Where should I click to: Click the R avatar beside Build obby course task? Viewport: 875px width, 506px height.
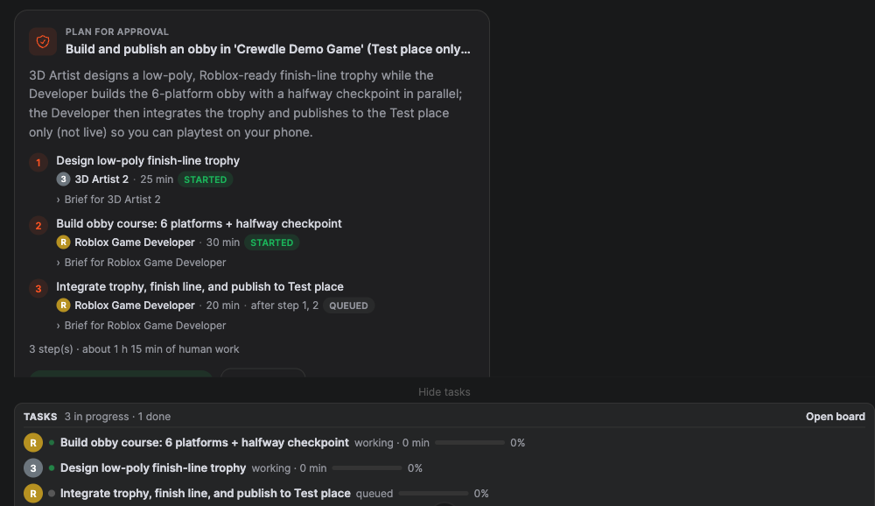coord(33,442)
